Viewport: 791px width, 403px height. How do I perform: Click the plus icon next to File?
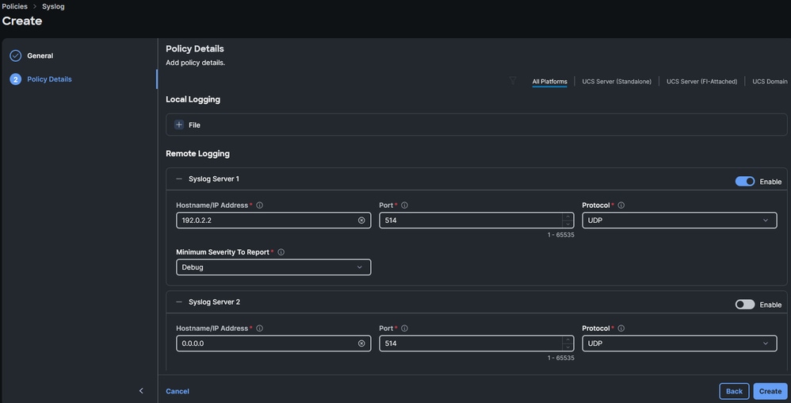178,125
